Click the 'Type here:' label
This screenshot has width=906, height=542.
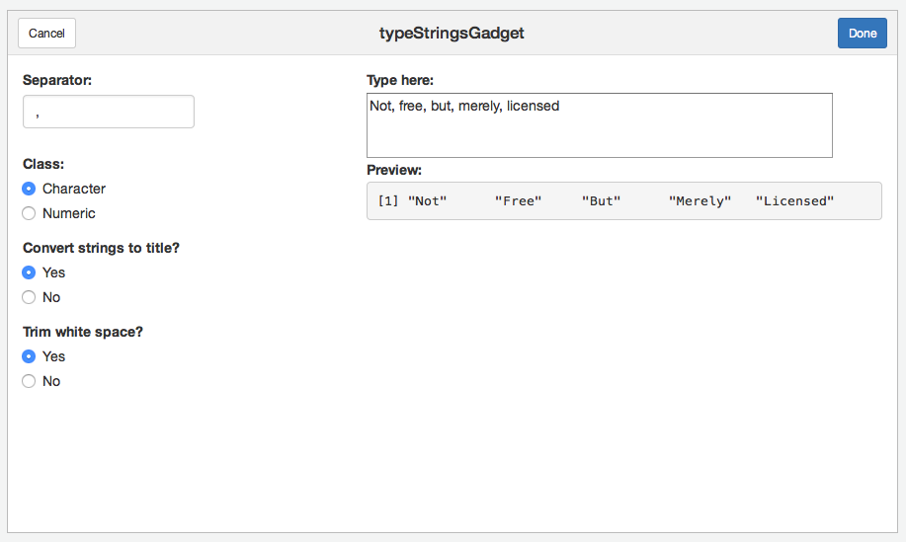[x=400, y=80]
